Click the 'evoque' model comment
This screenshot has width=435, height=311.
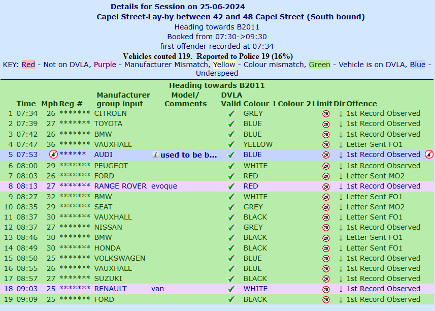pos(164,186)
